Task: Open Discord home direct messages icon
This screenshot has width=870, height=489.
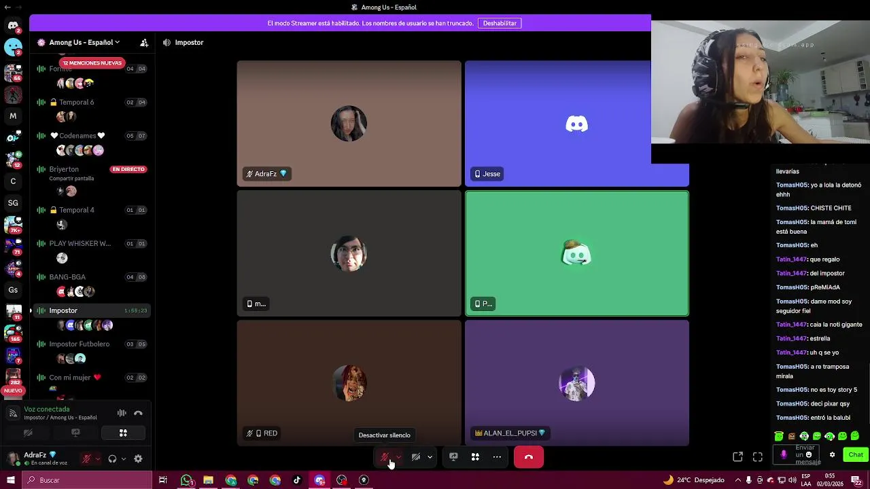Action: pyautogui.click(x=13, y=25)
